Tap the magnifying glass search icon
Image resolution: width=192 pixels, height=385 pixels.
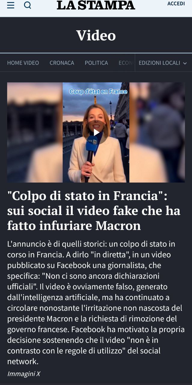click(27, 5)
